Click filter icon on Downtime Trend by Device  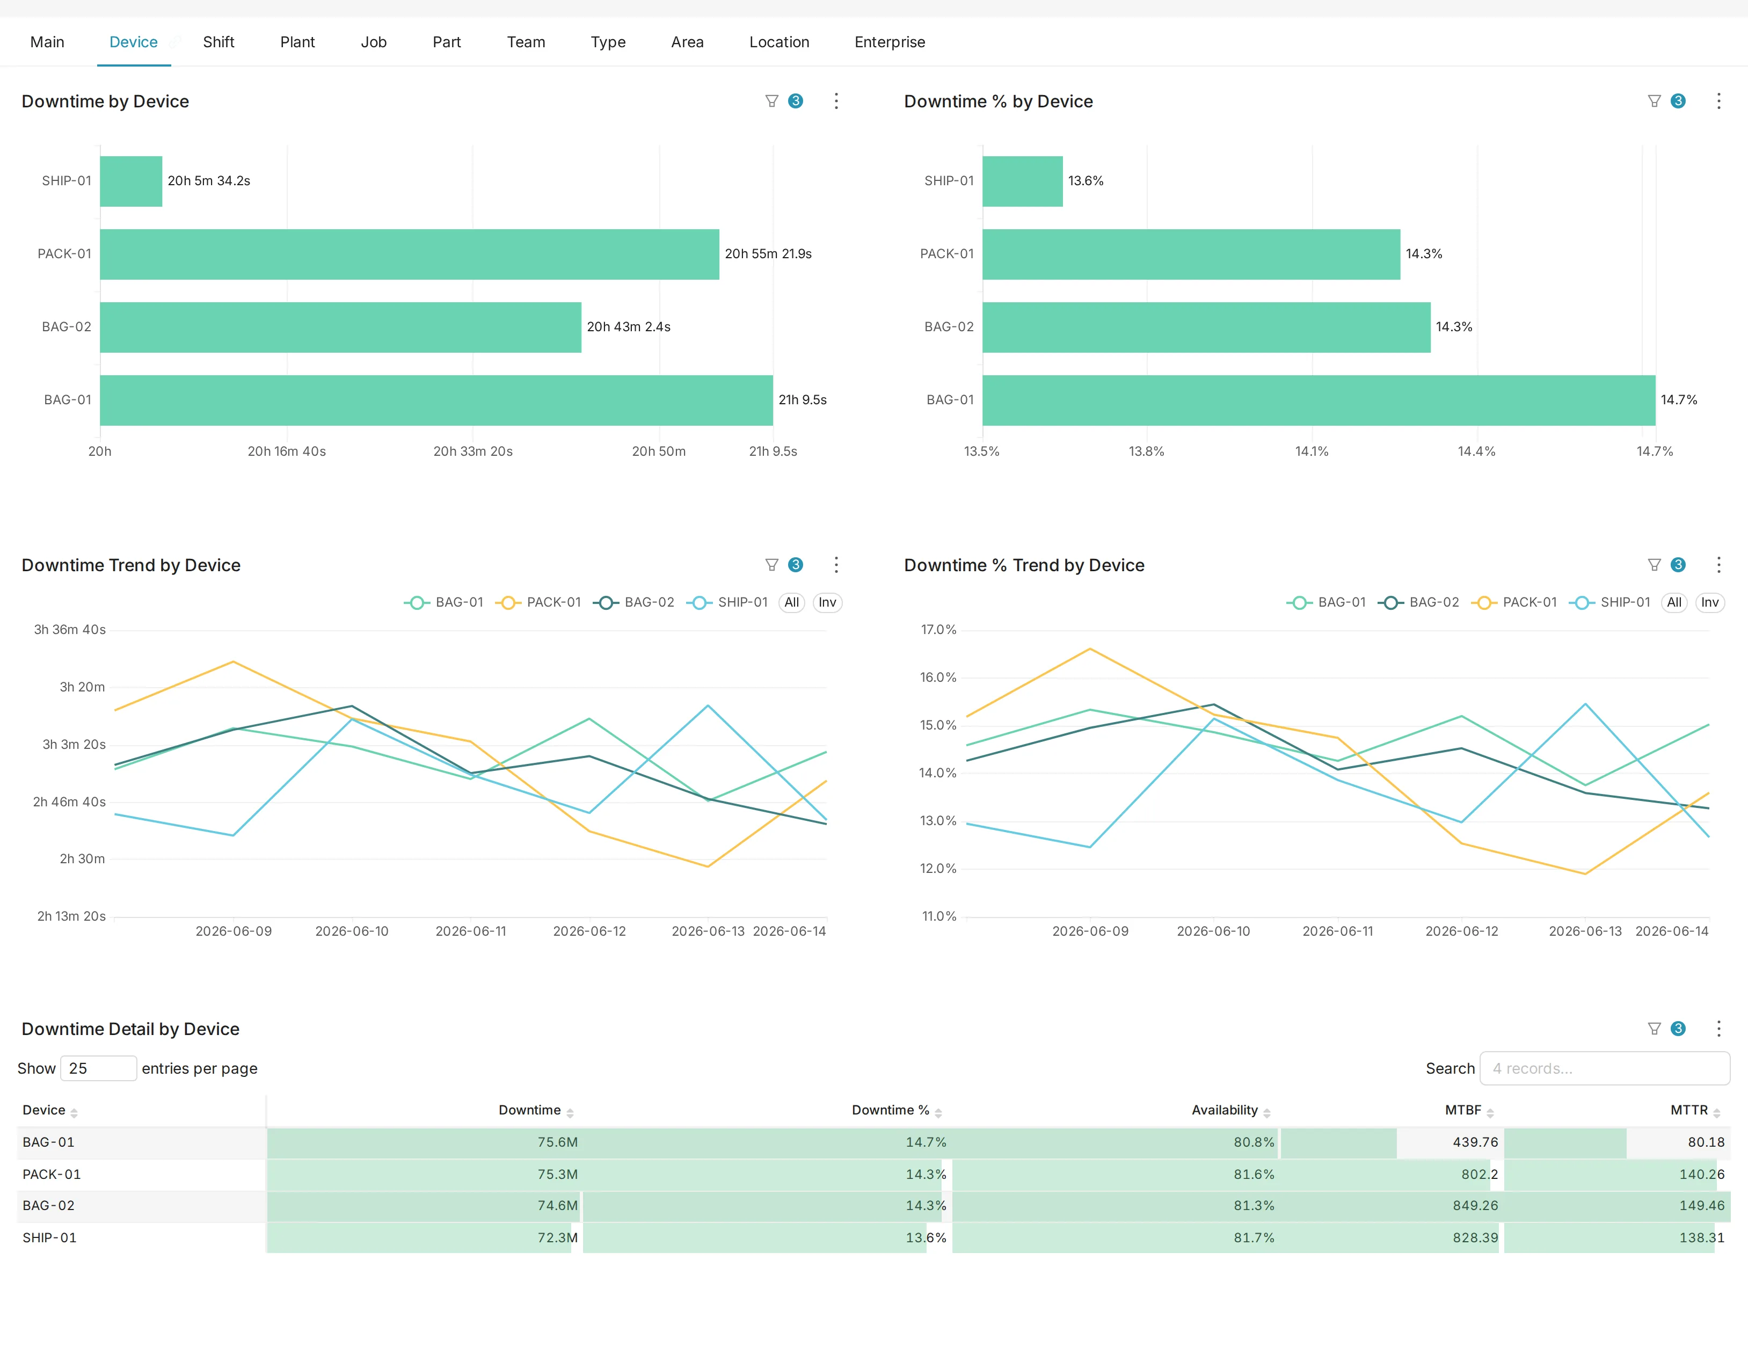(771, 565)
